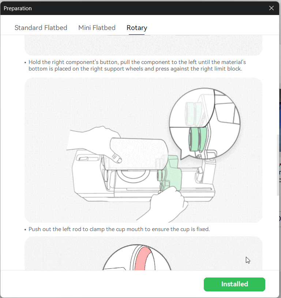Click the cup material held in rotary illustration

pyautogui.click(x=139, y=154)
